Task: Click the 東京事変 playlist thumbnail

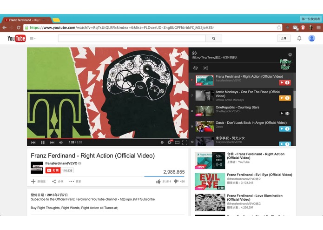Action: coord(204,141)
